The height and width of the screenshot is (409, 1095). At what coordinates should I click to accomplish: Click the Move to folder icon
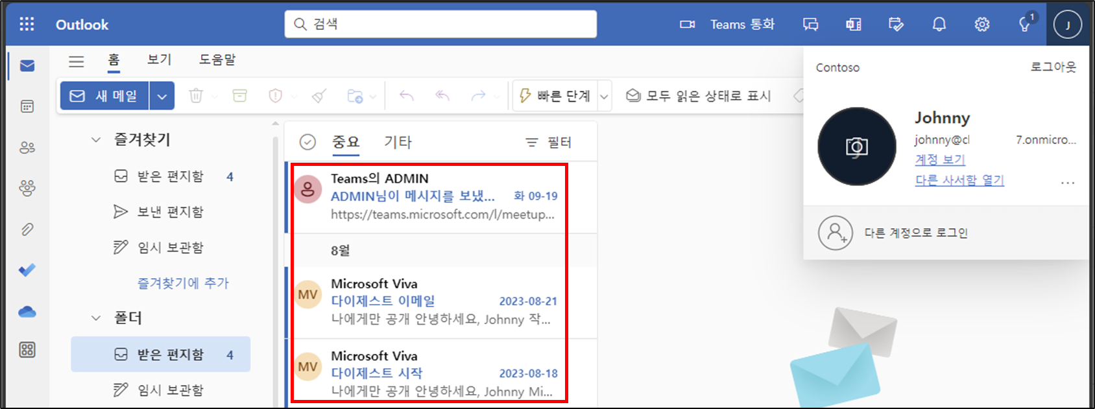click(x=355, y=96)
